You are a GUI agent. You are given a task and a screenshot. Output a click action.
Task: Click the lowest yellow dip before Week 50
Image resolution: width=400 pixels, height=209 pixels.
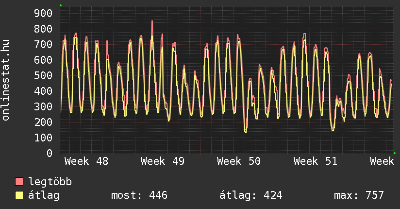pyautogui.click(x=245, y=132)
